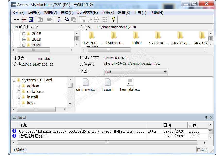
Task: Expand the addon folder node
Action: click(19, 86)
